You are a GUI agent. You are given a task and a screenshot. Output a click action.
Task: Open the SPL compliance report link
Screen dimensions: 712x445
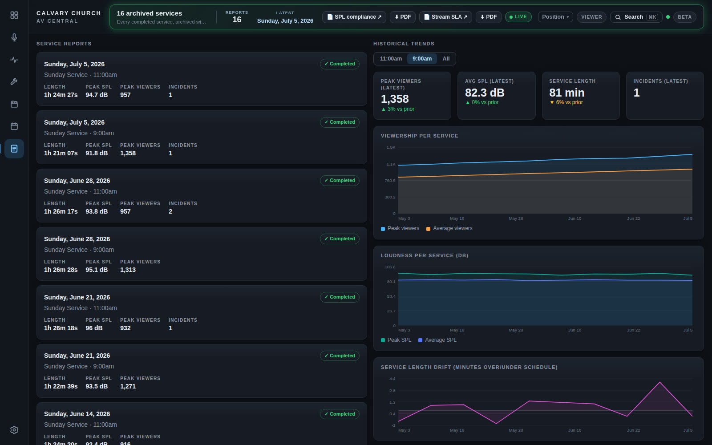tap(354, 17)
